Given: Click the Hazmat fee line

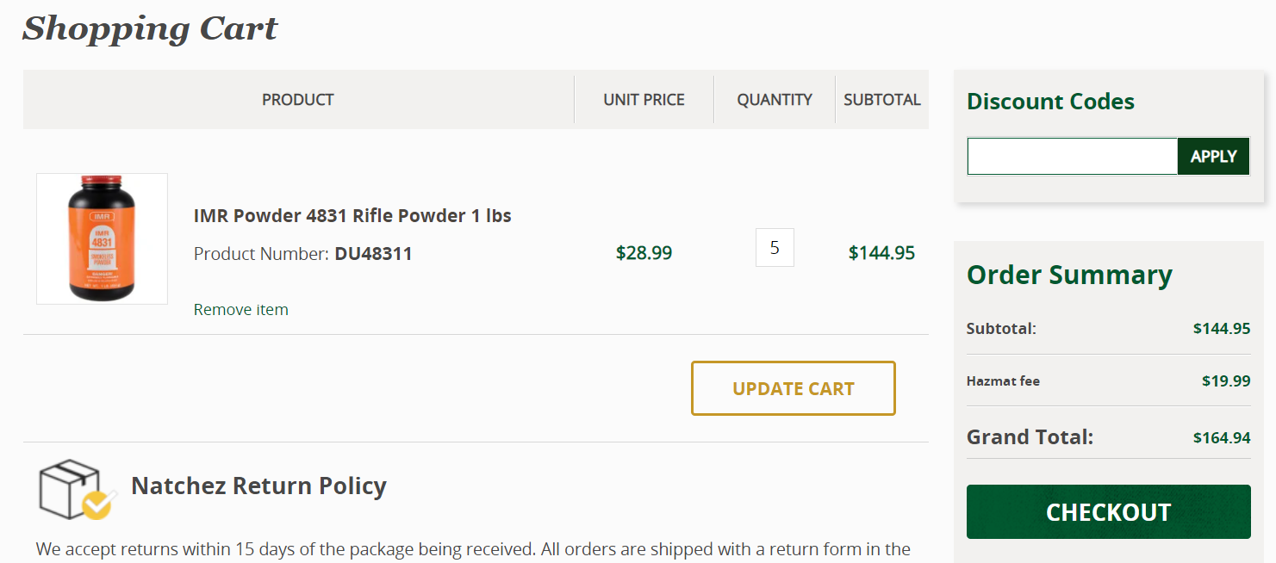Looking at the screenshot, I should (1108, 380).
